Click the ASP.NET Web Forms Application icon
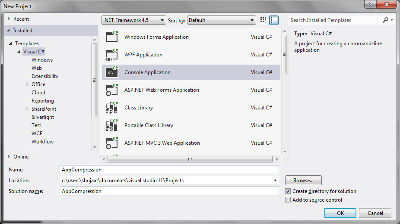Image resolution: width=400 pixels, height=224 pixels. pos(112,90)
